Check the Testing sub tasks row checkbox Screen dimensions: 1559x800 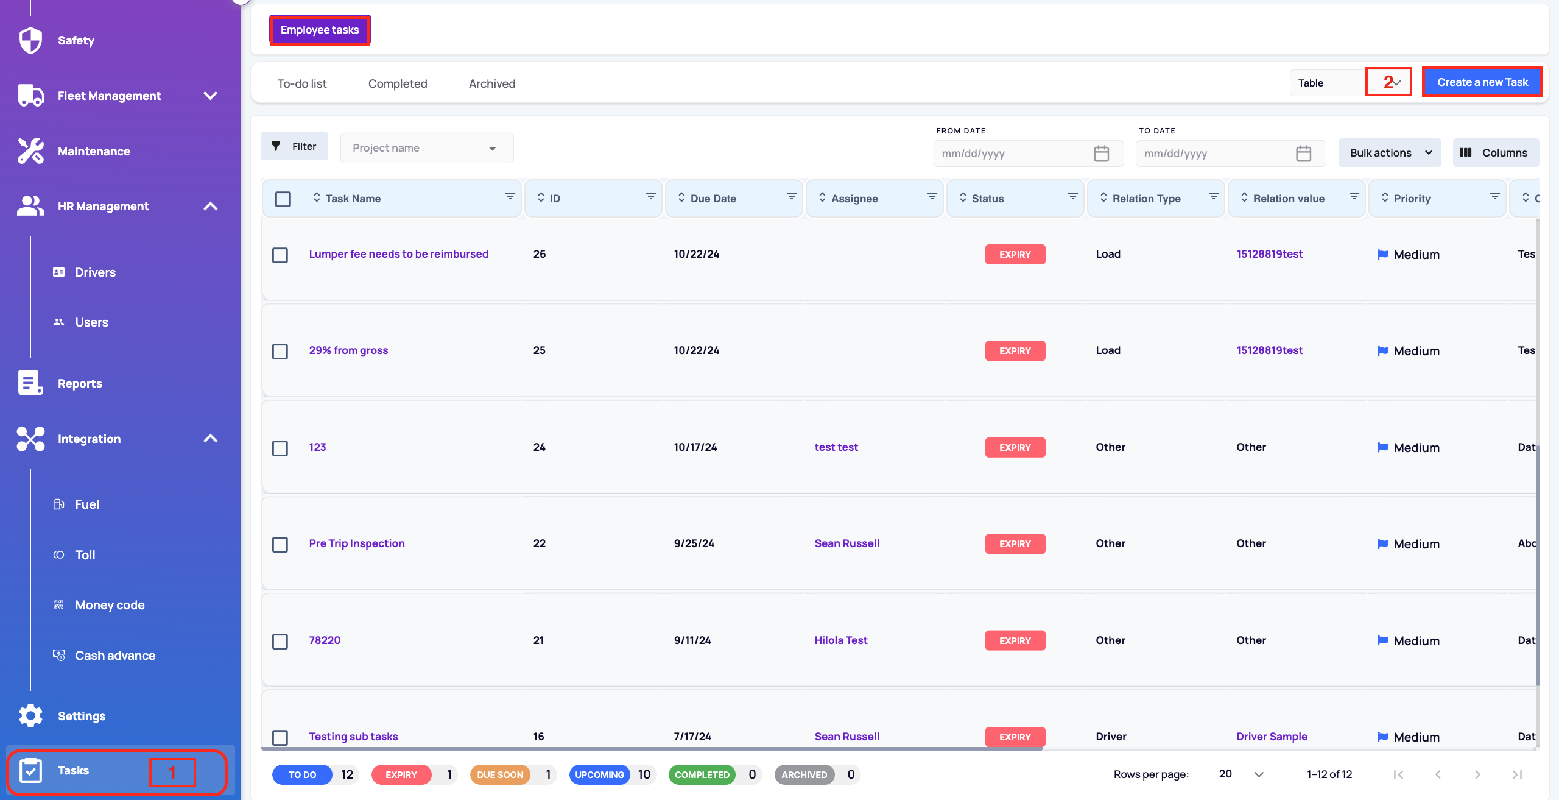pos(280,737)
